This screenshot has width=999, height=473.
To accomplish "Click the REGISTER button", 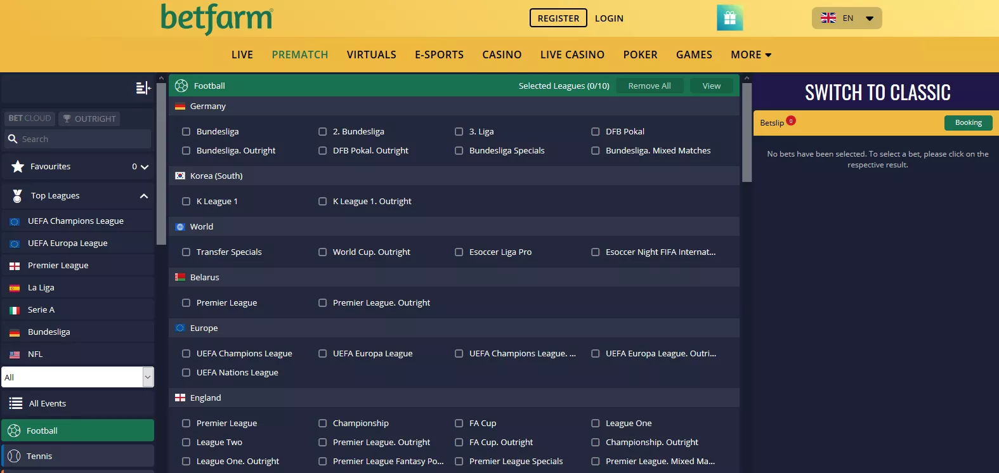I will [558, 18].
